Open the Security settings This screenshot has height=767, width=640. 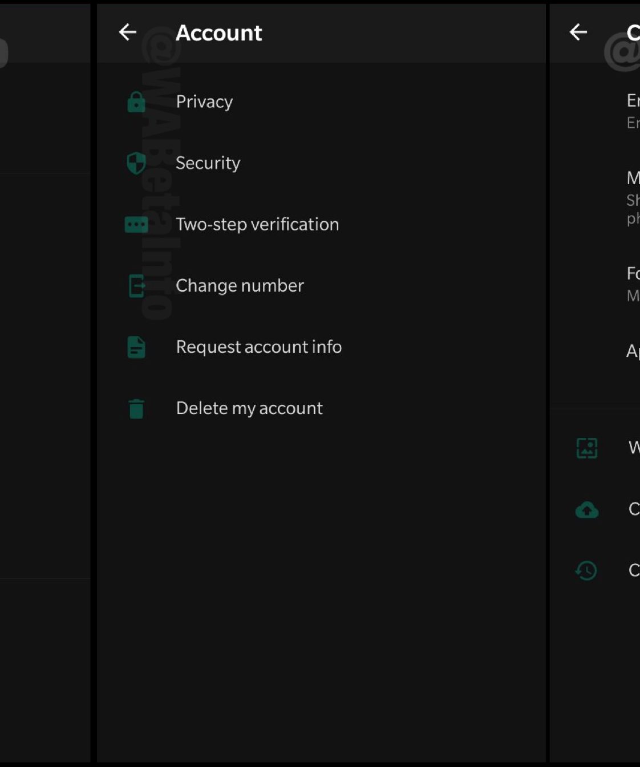coord(208,163)
